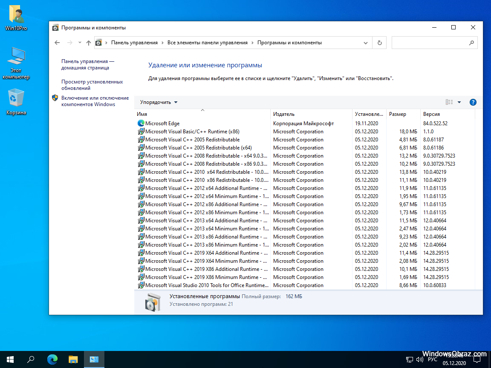The image size is (491, 368).
Task: Click the forward arrow navigation button
Action: coord(69,43)
